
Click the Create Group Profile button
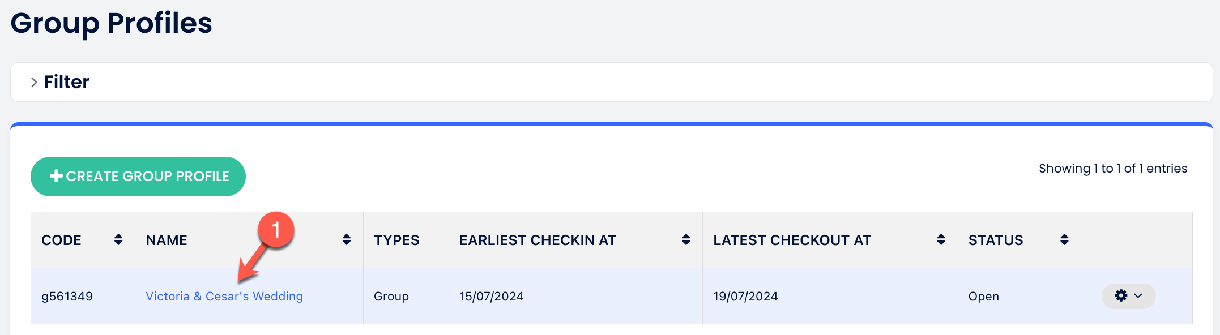[138, 177]
